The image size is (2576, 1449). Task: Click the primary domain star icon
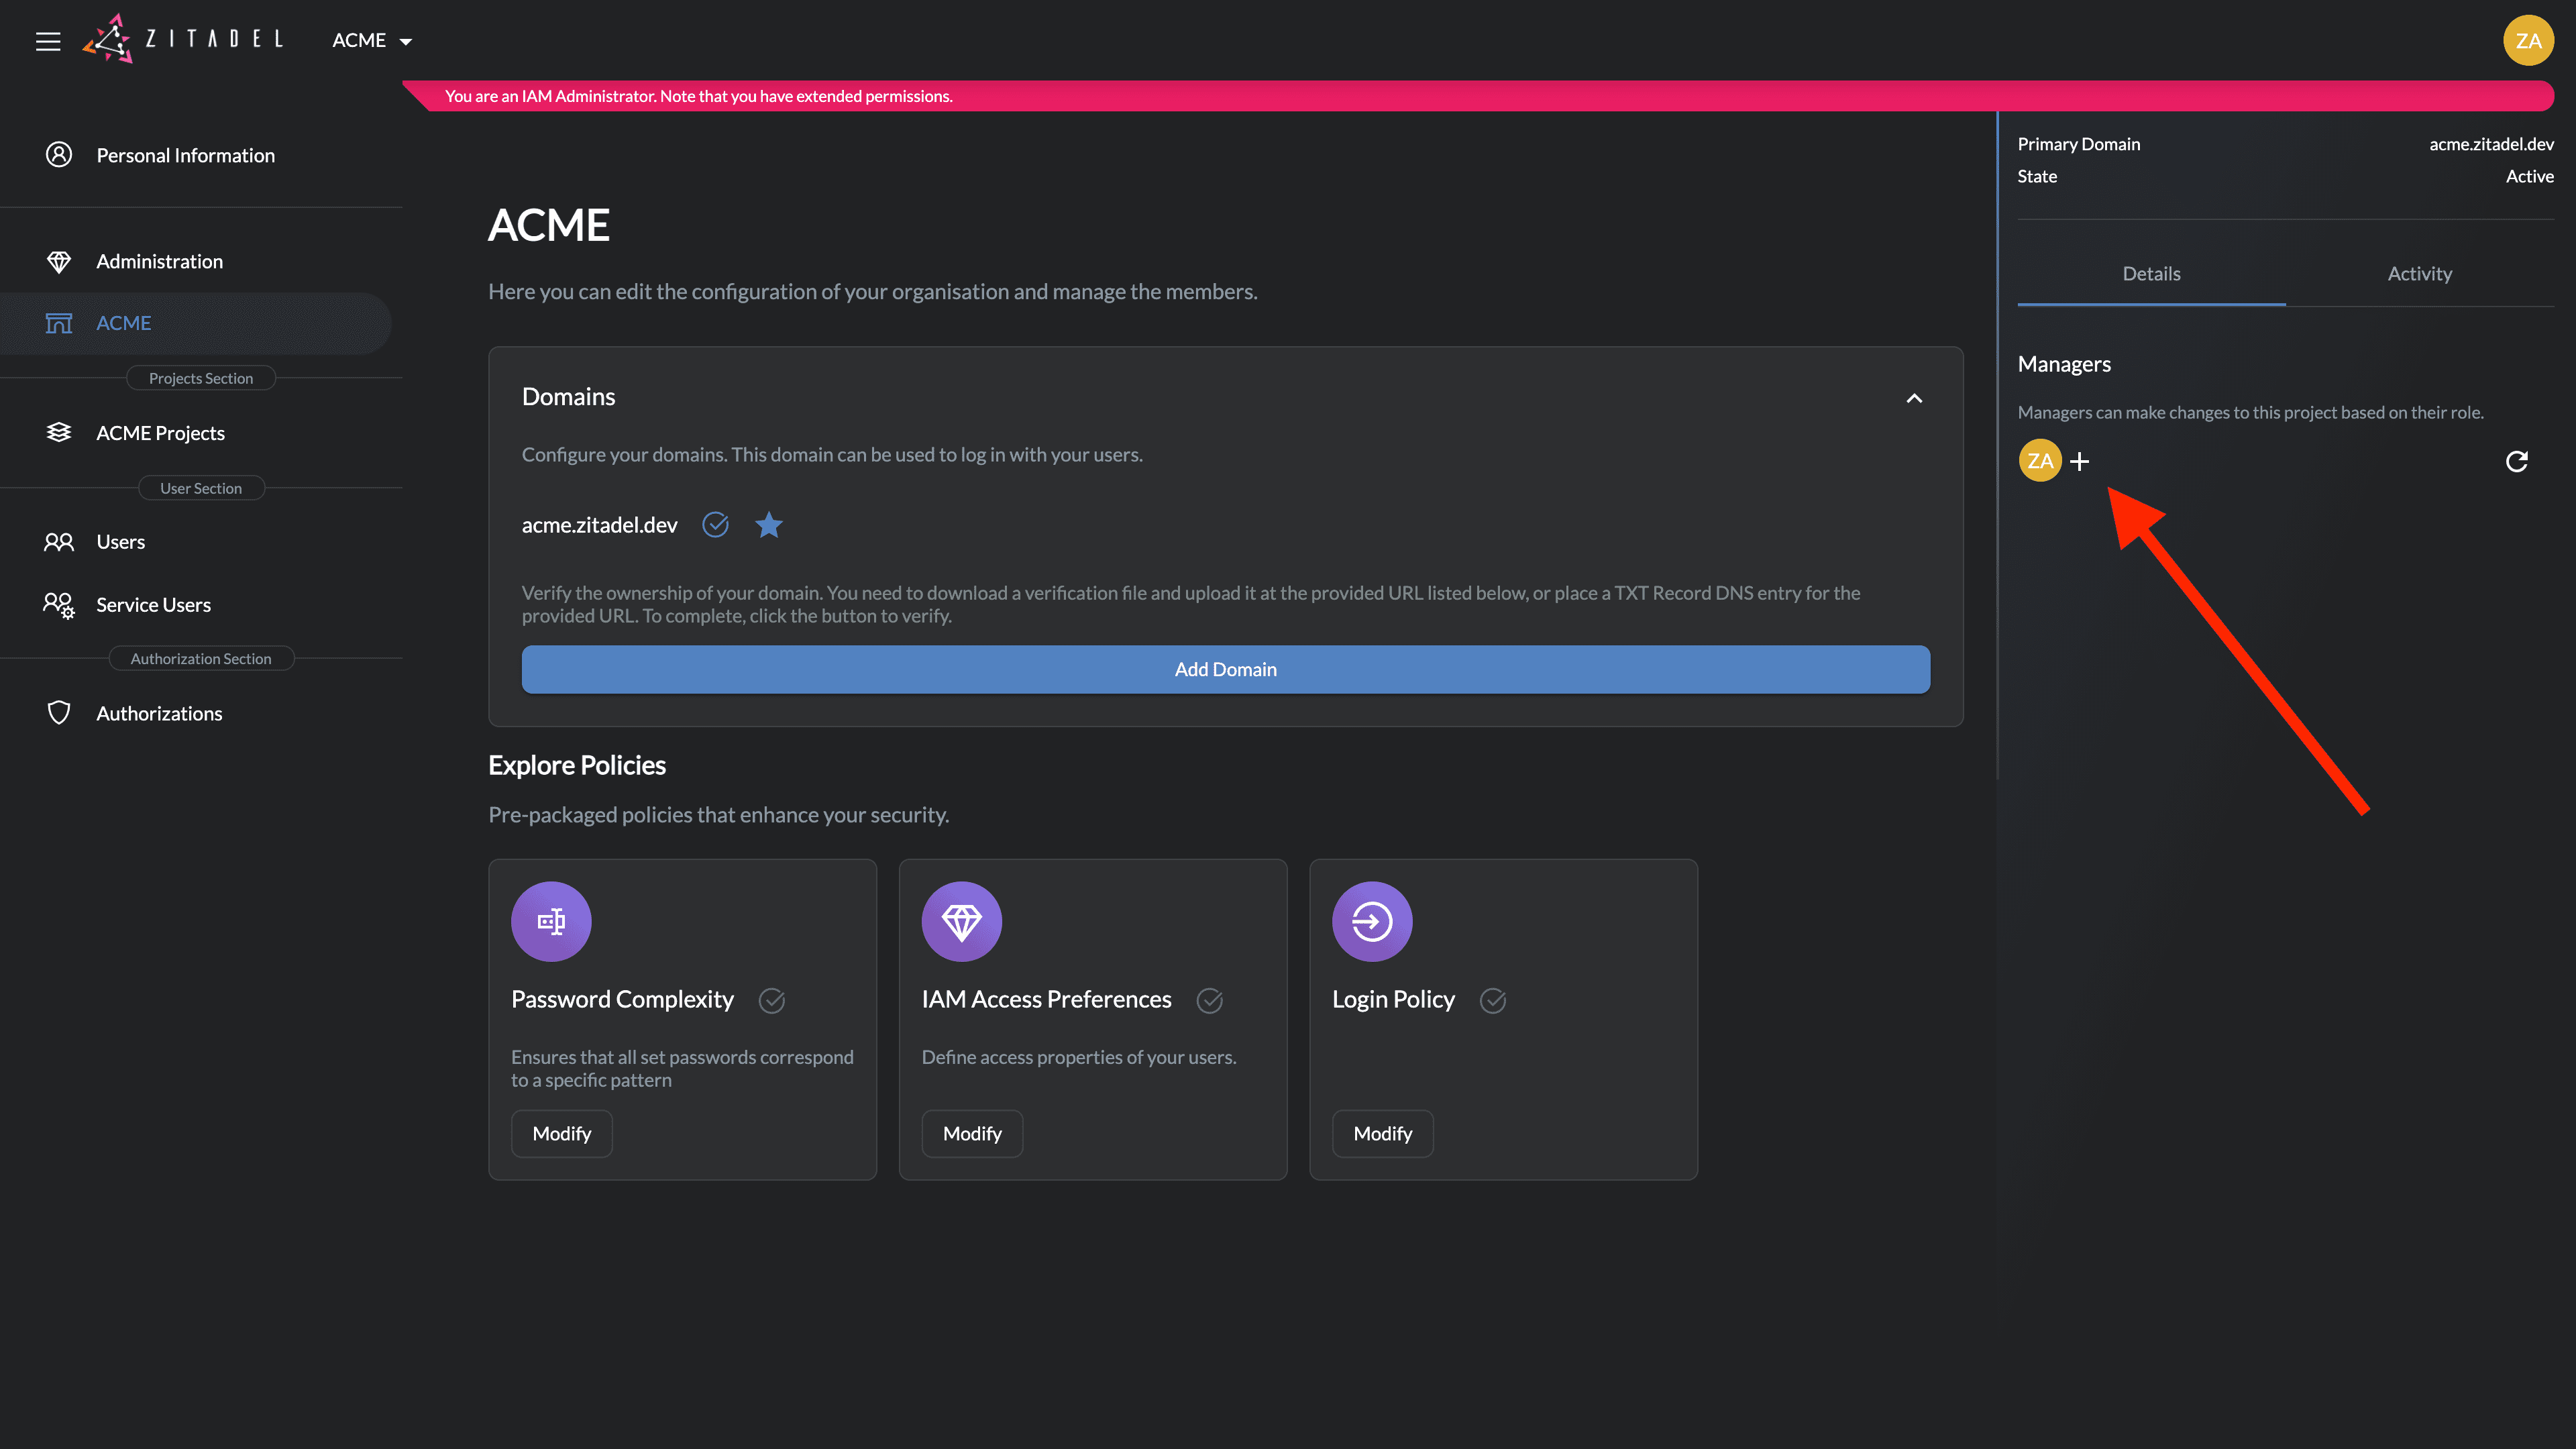(x=769, y=525)
